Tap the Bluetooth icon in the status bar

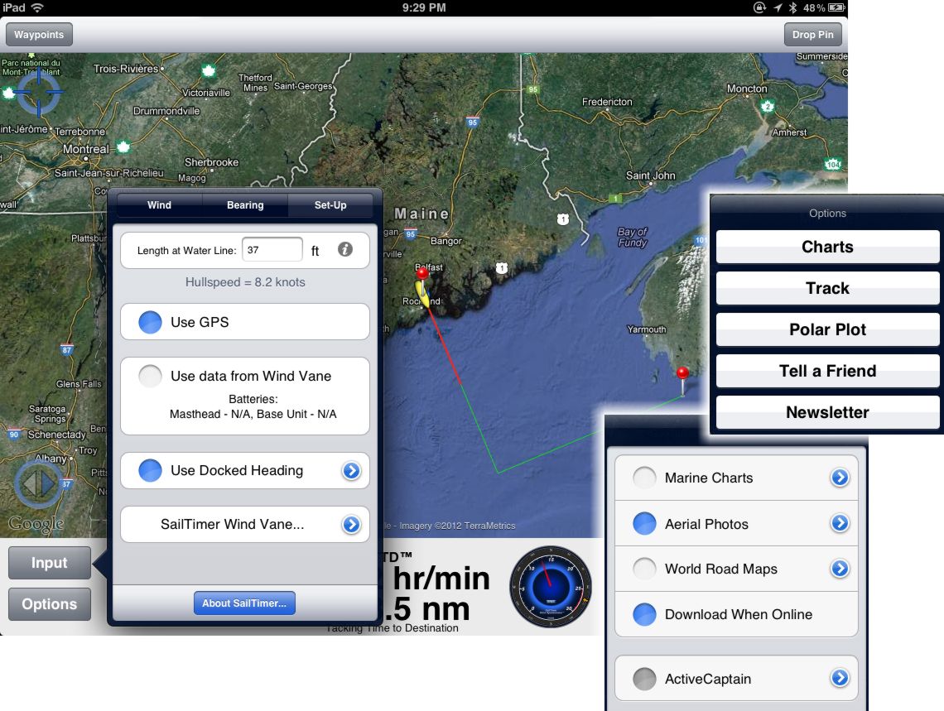tap(793, 7)
